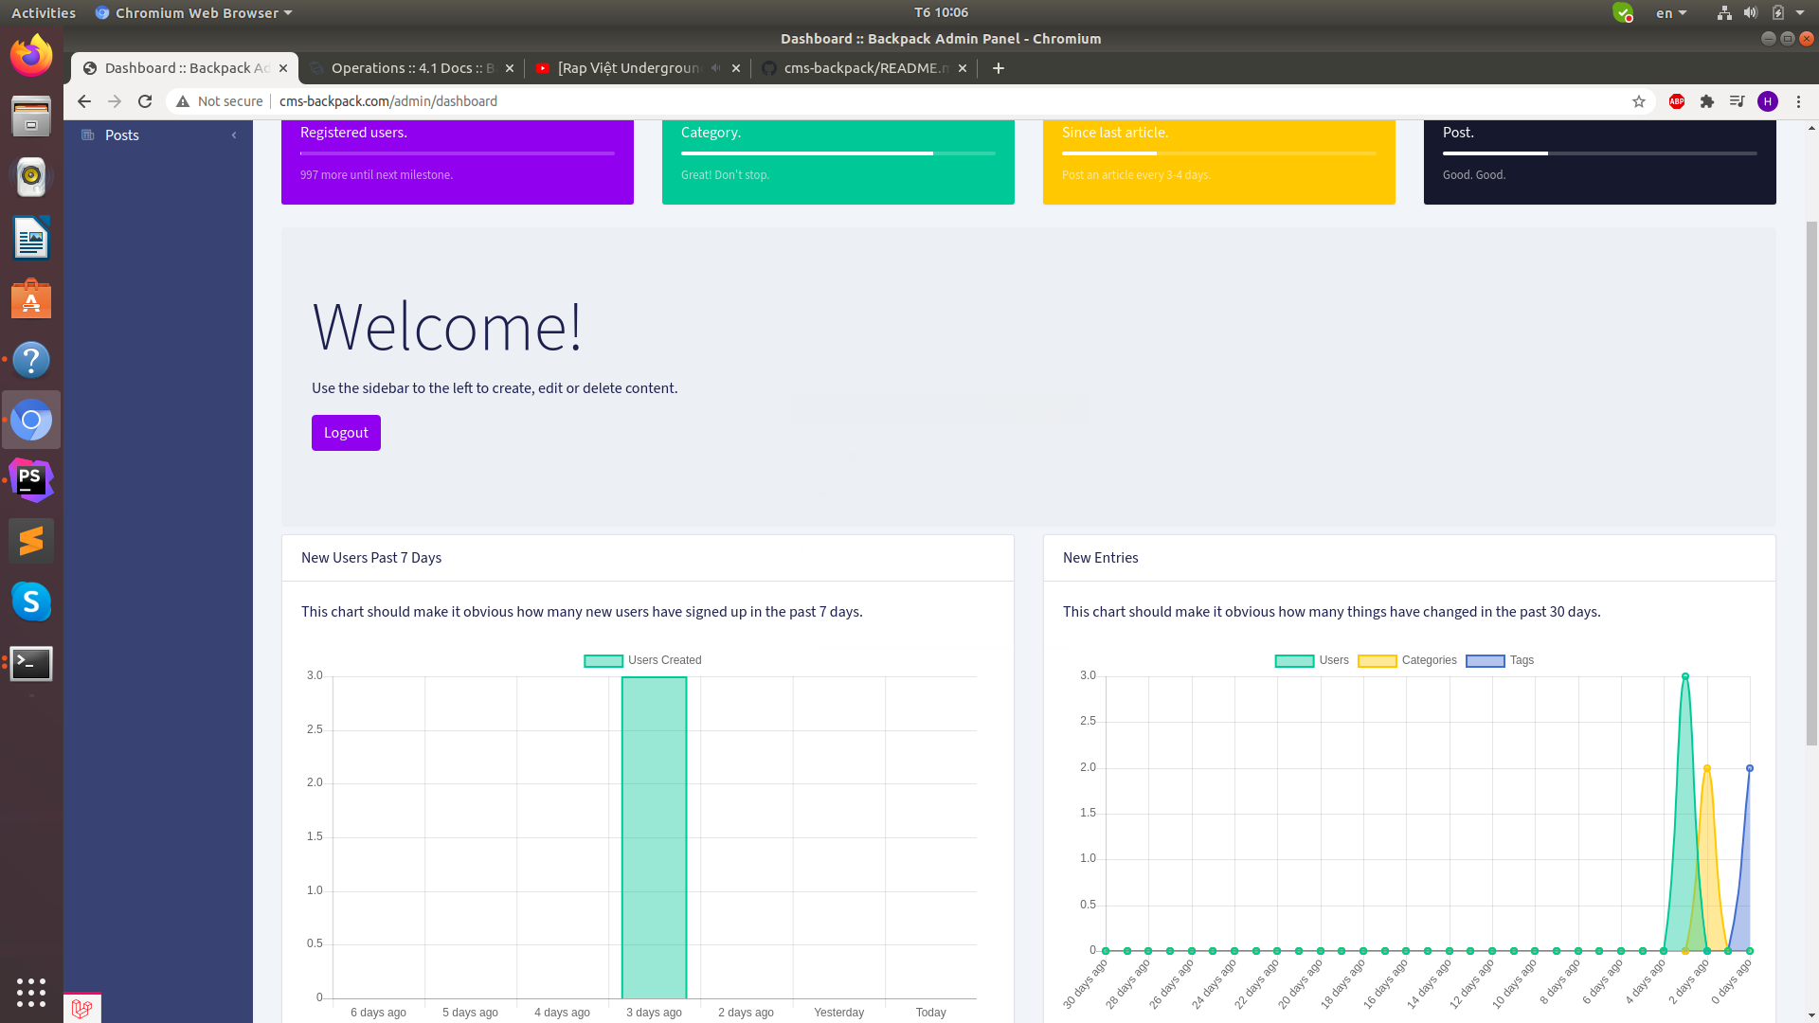Open Terminal from the dock
1819x1023 pixels.
[31, 663]
